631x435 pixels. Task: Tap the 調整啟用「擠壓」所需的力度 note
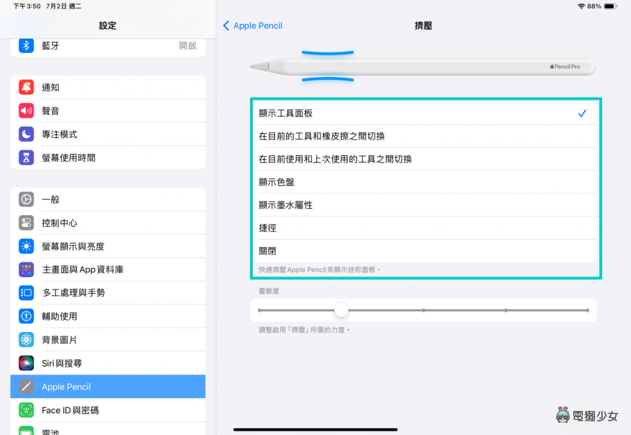[x=304, y=330]
